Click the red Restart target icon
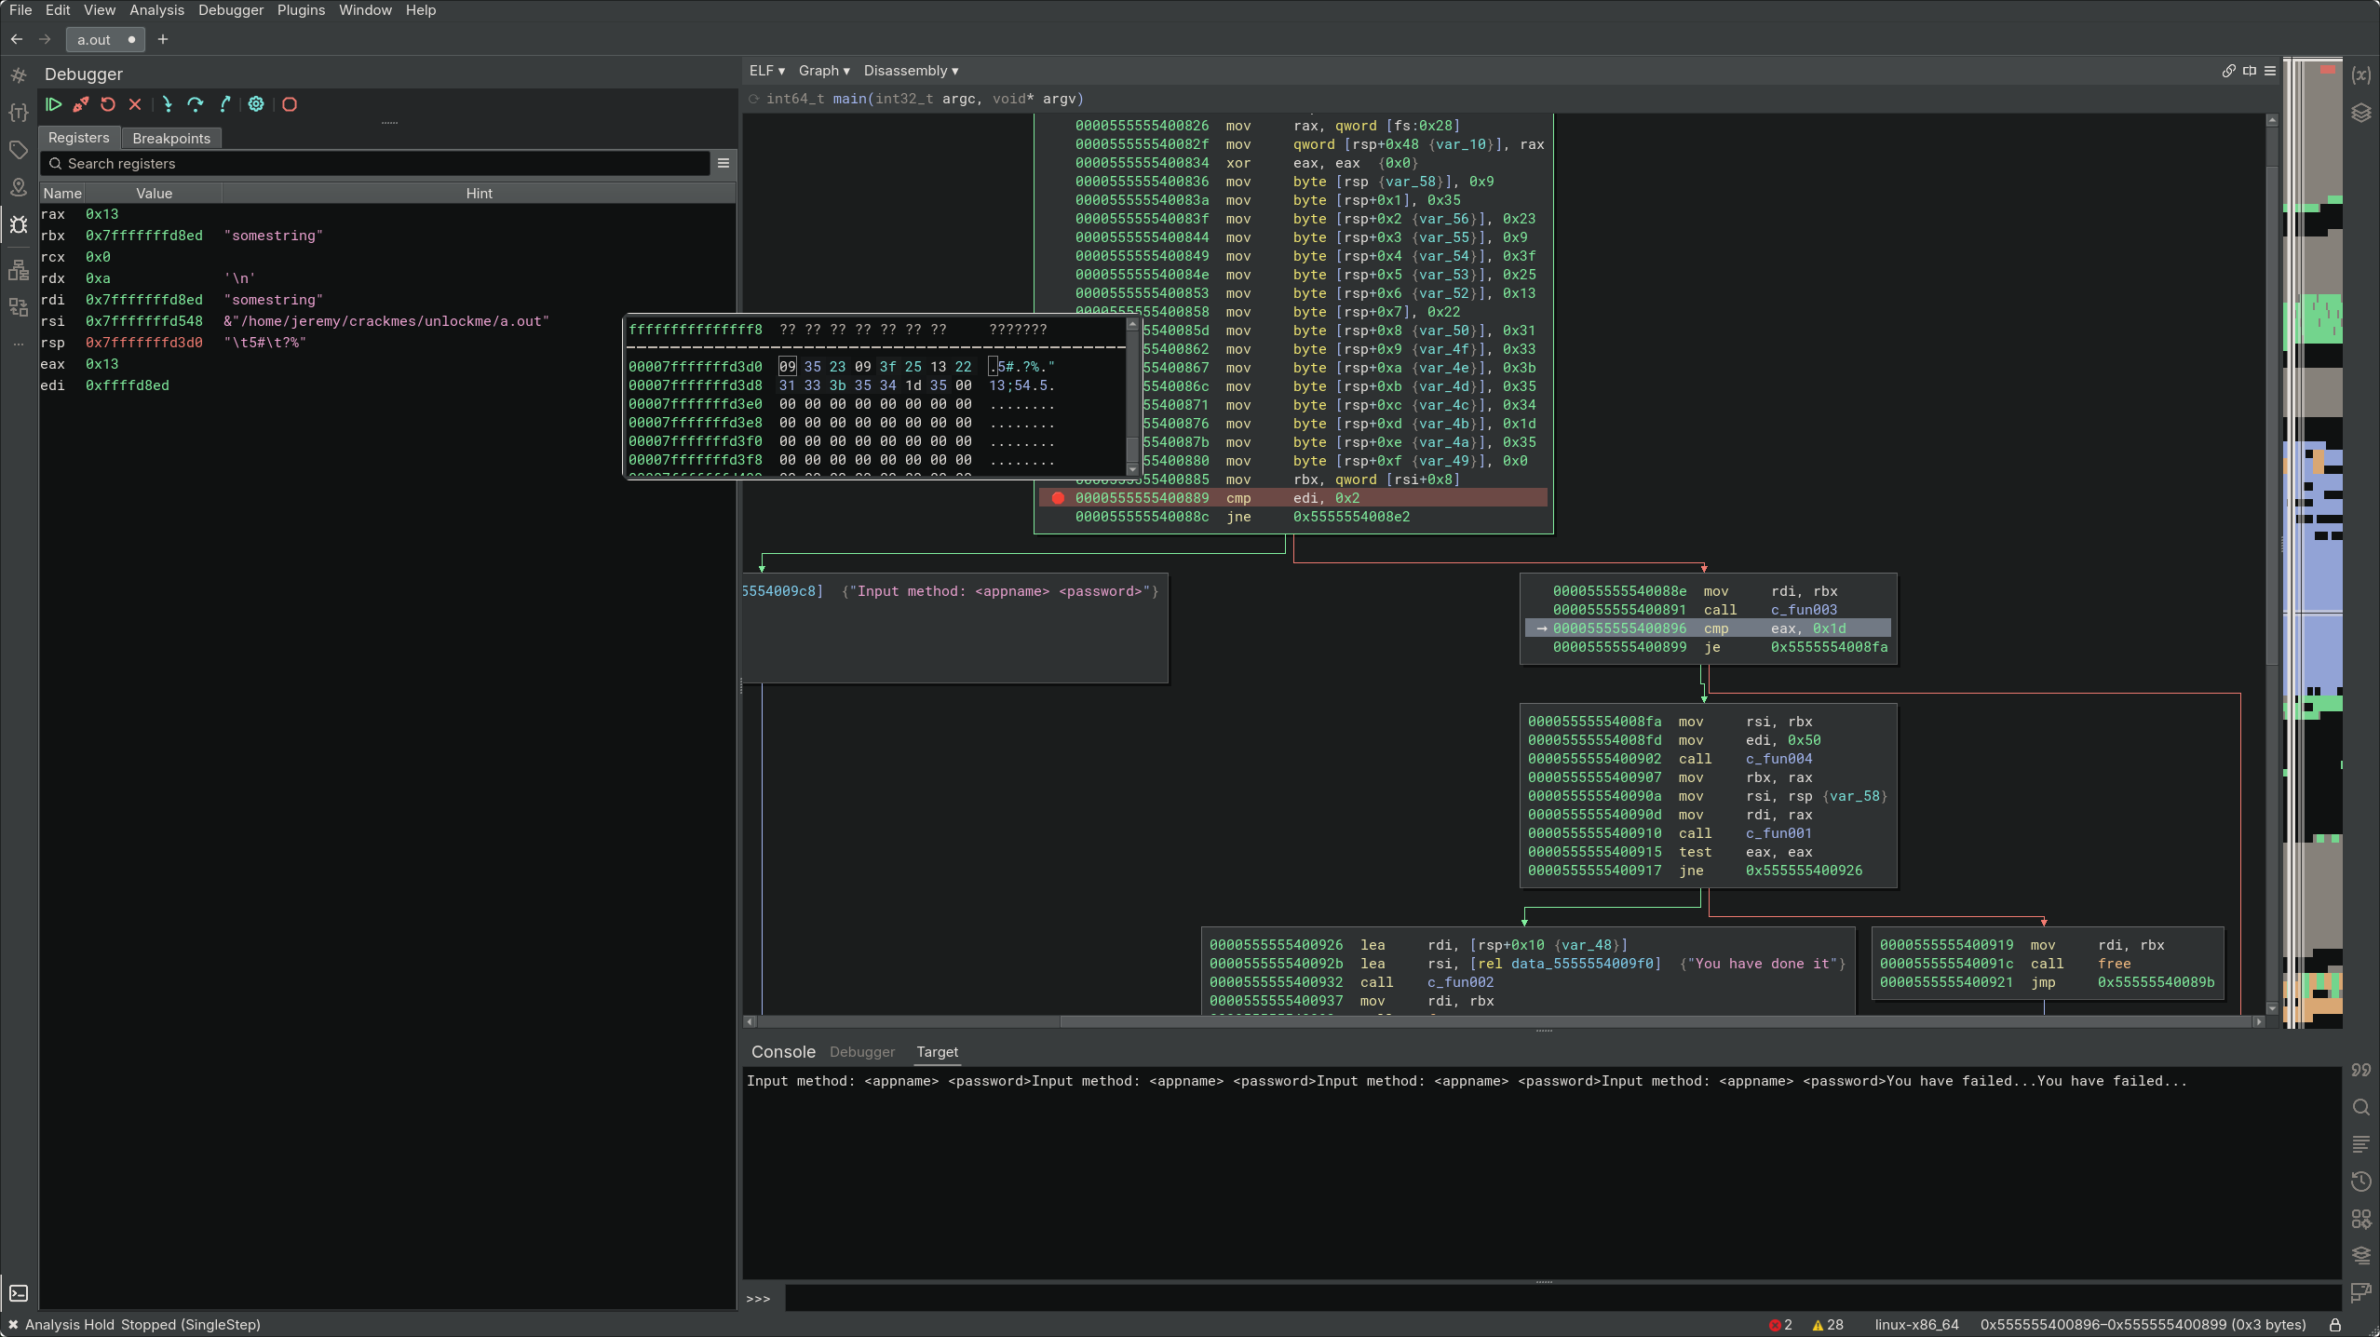 point(108,104)
